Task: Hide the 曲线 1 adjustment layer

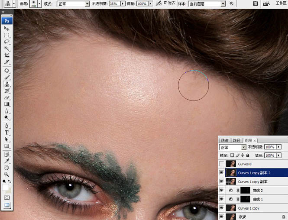Action: (222, 199)
